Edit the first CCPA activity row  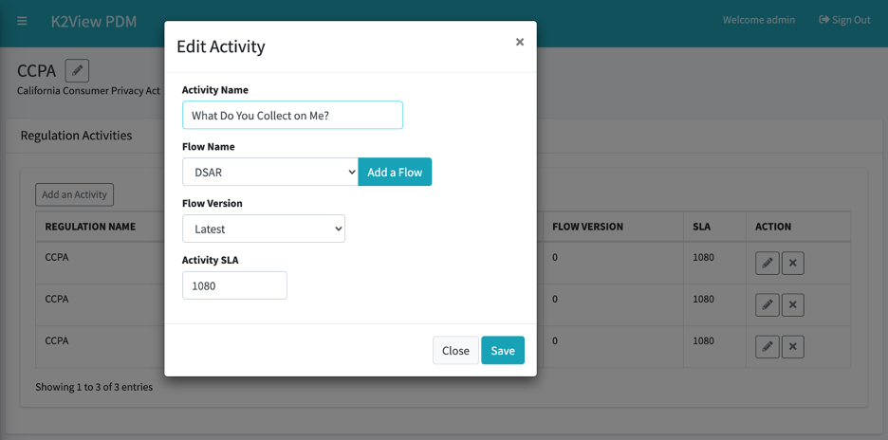(768, 264)
